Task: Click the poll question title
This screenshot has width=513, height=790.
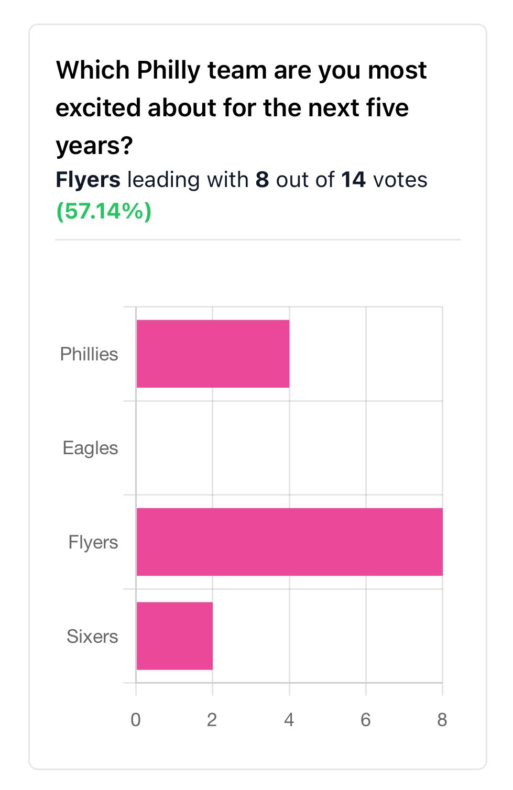Action: point(241,108)
